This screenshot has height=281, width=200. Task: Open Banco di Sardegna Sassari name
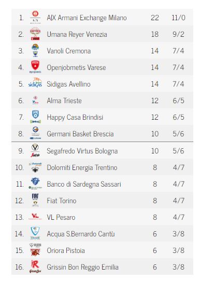tap(84, 184)
